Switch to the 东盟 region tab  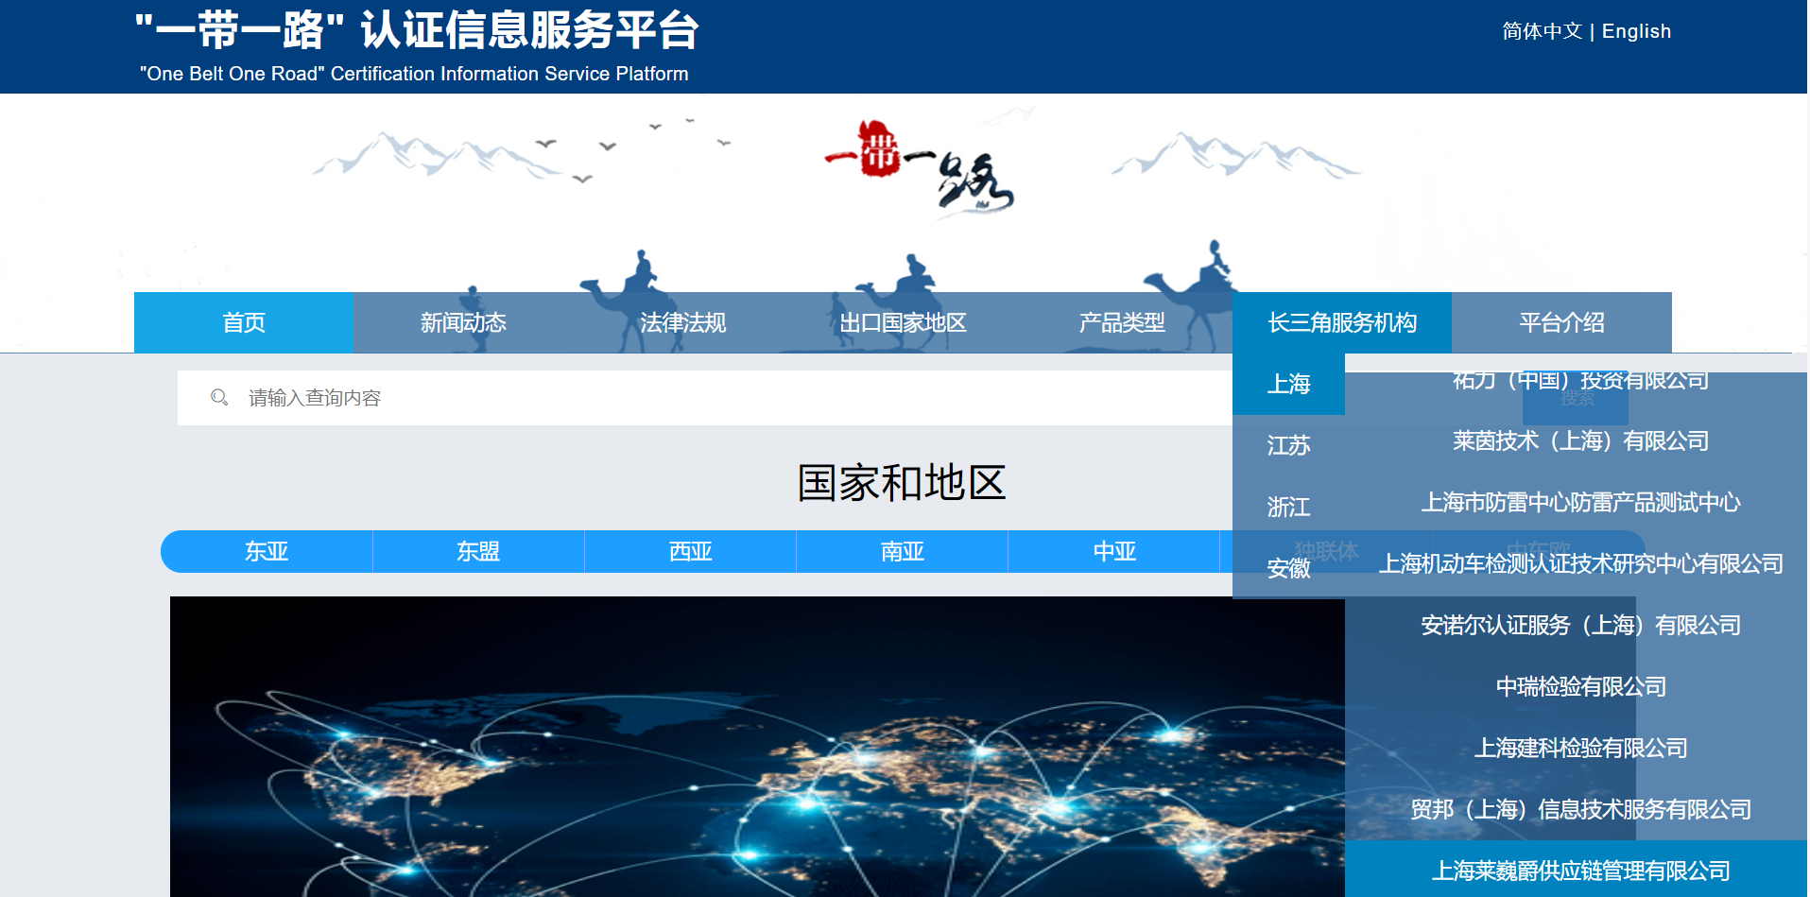478,552
